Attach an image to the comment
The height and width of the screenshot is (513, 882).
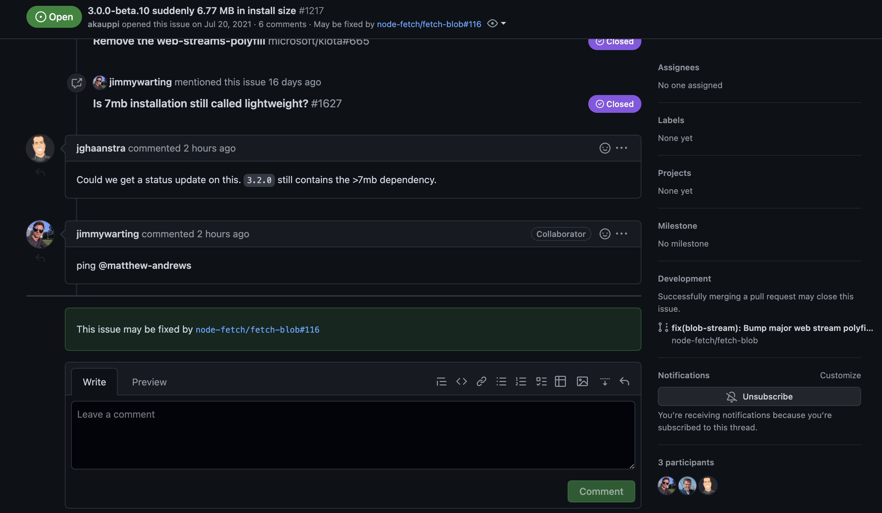(x=582, y=381)
